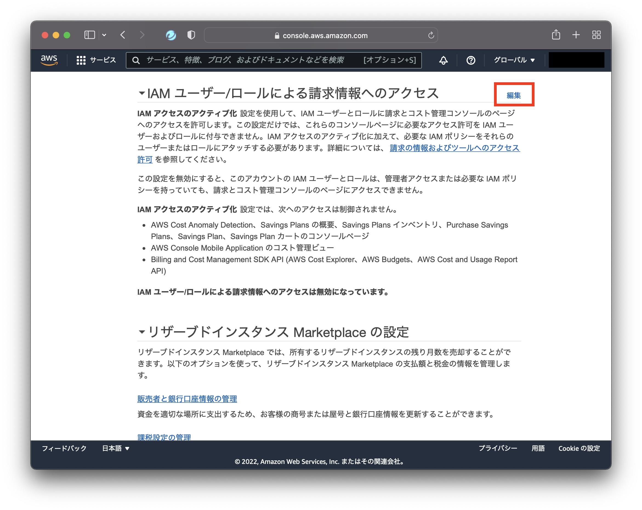Open Cookie の設定 in the footer
This screenshot has height=510, width=642.
tap(579, 448)
